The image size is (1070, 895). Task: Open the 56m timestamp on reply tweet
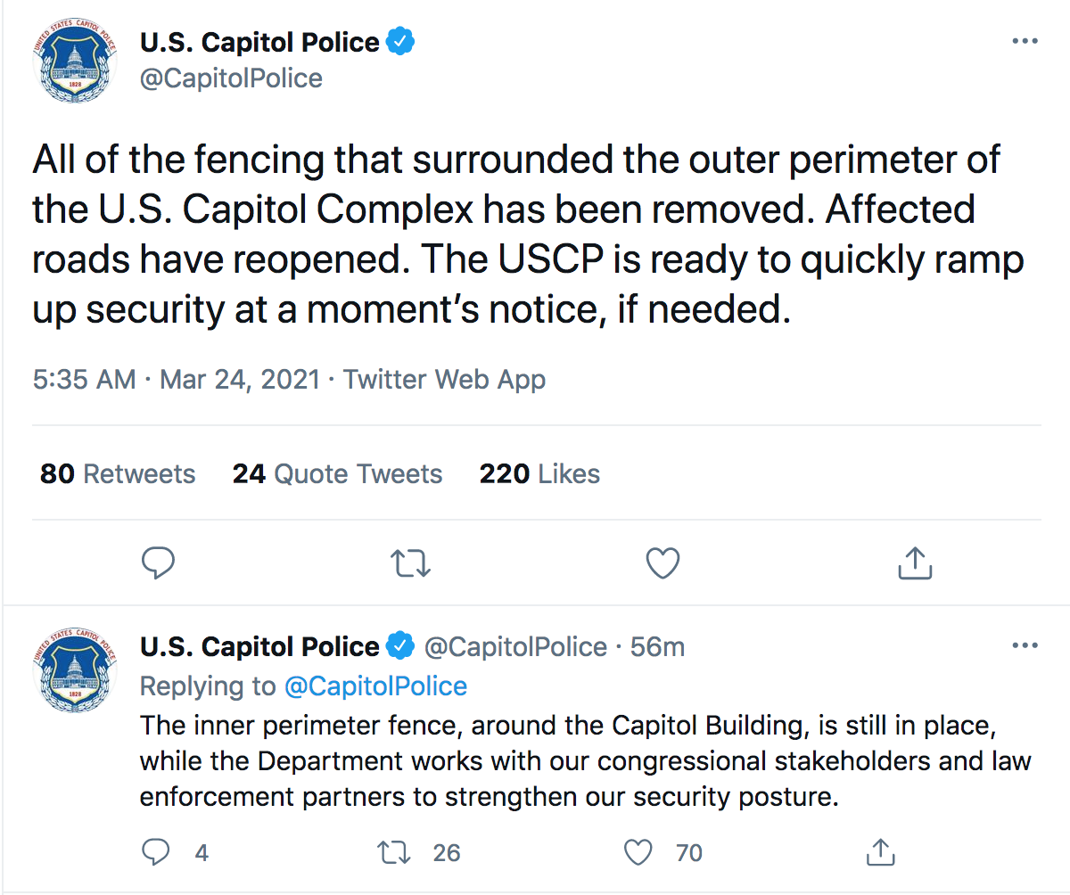coord(657,646)
